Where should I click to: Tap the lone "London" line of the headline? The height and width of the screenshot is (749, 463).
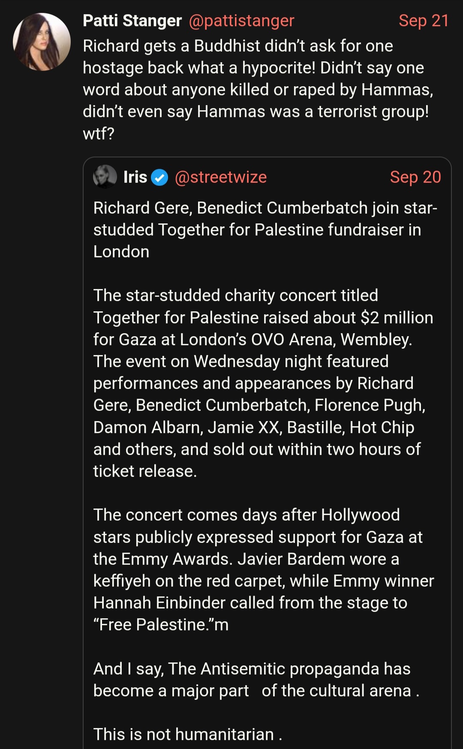tap(121, 252)
